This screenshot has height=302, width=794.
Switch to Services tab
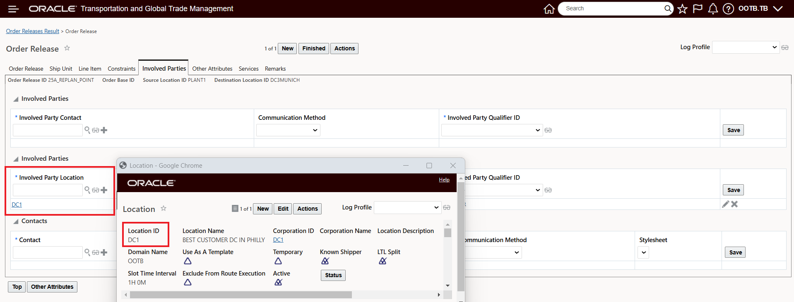(x=249, y=69)
